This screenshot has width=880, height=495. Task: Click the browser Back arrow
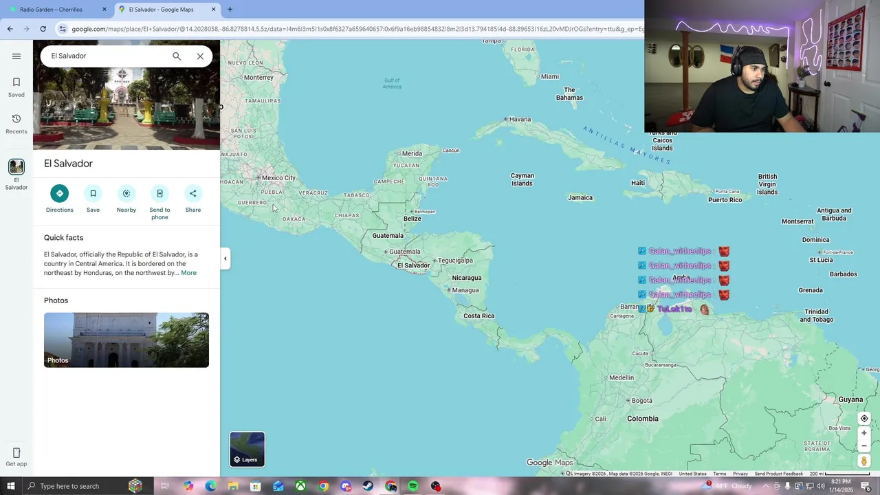[10, 29]
